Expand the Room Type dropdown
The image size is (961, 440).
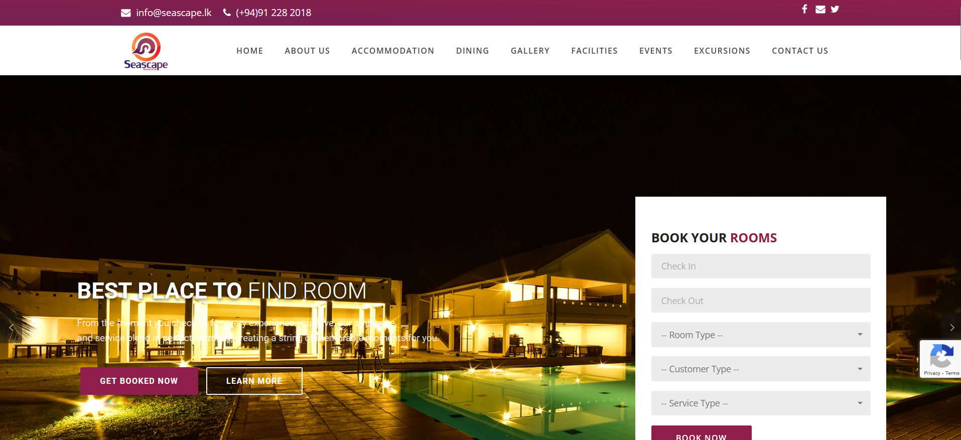(x=761, y=335)
